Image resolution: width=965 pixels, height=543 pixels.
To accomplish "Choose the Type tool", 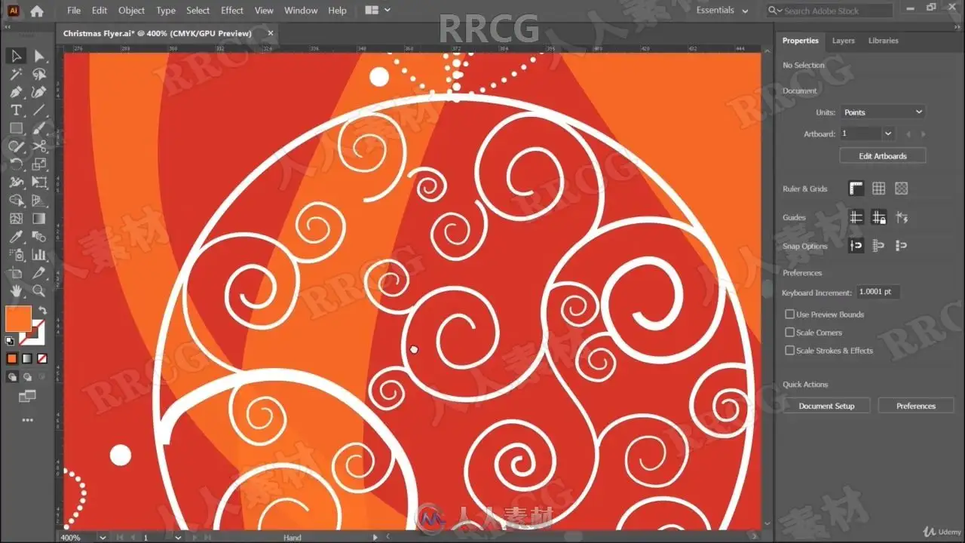I will point(16,110).
